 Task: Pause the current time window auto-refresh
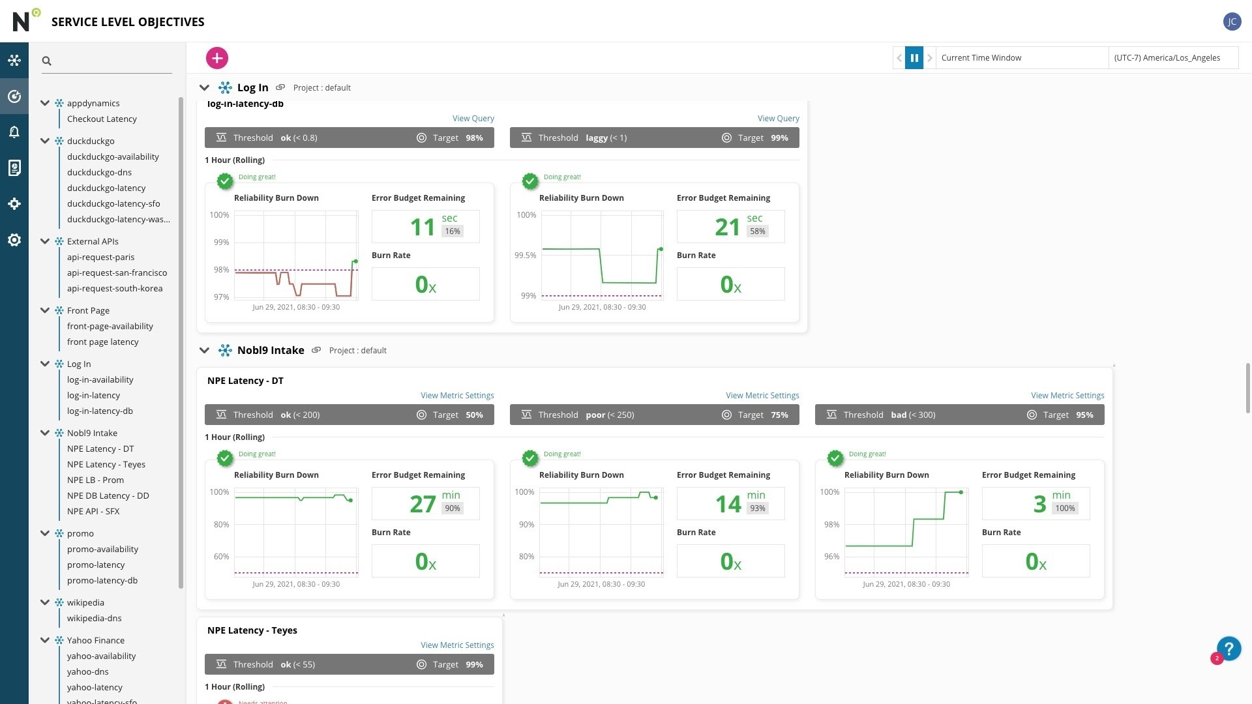pyautogui.click(x=914, y=57)
